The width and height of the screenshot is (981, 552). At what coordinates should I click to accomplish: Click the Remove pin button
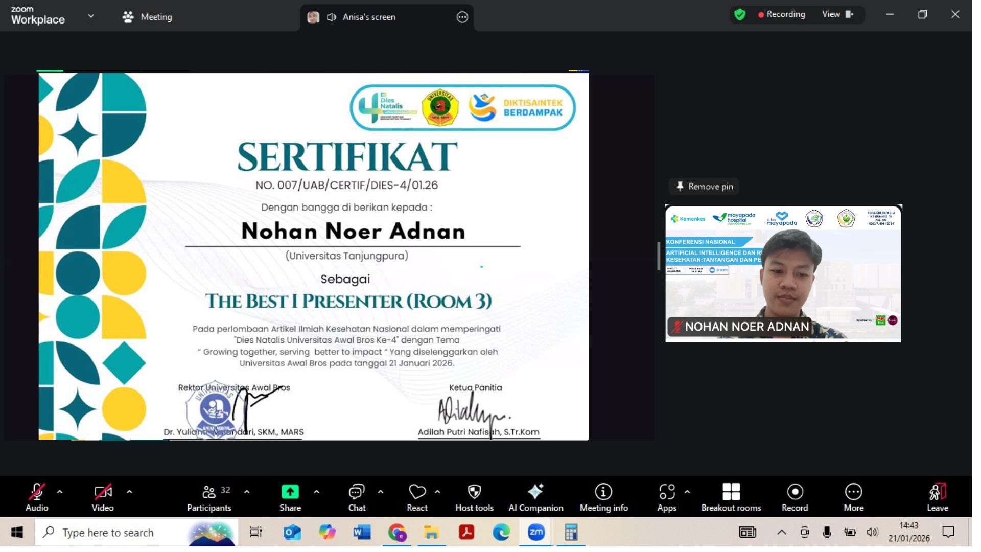click(x=704, y=187)
